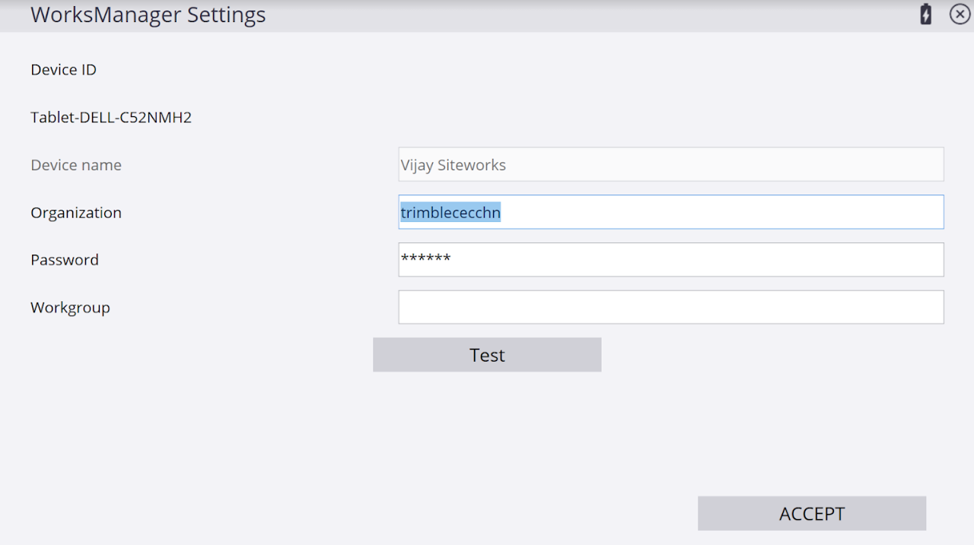The image size is (974, 545).
Task: Click the Workgroup label
Action: (70, 308)
